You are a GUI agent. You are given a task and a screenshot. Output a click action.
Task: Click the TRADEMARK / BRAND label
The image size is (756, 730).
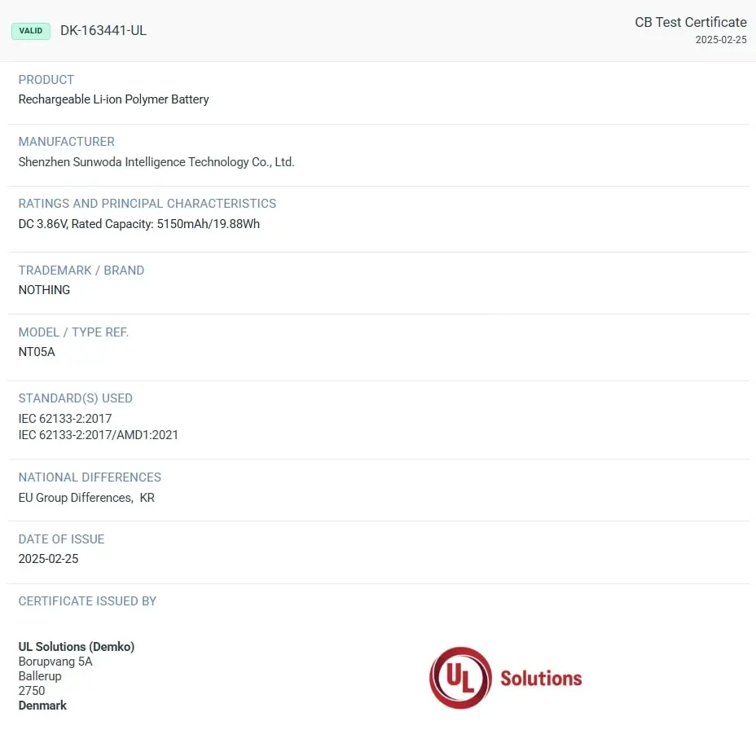click(x=81, y=270)
